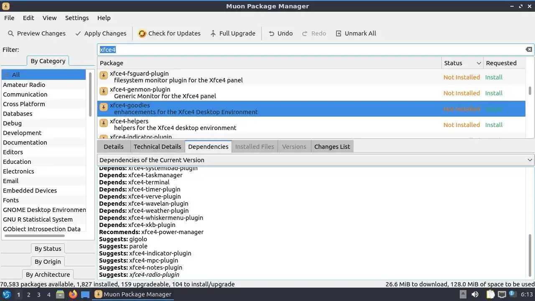The height and width of the screenshot is (301, 535).
Task: Click the Undo toolbar button
Action: [280, 33]
